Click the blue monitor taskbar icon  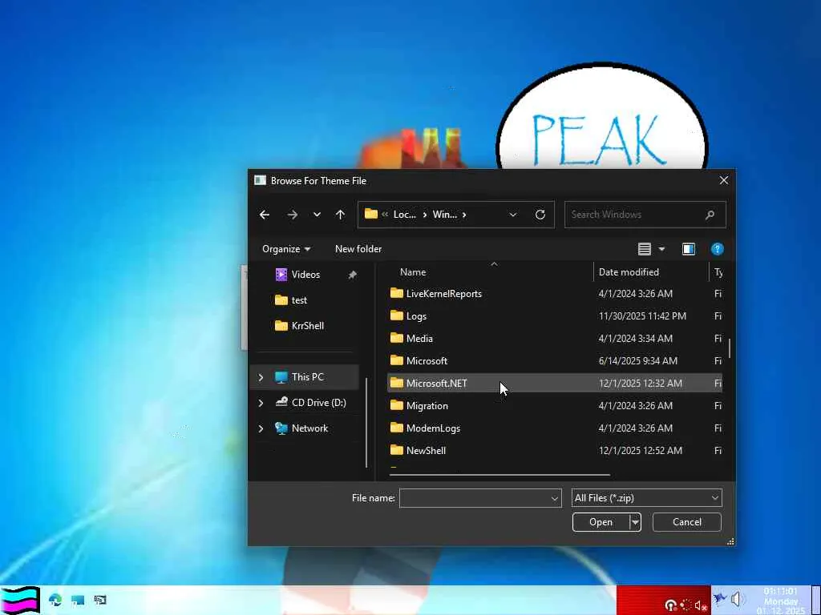pyautogui.click(x=78, y=600)
